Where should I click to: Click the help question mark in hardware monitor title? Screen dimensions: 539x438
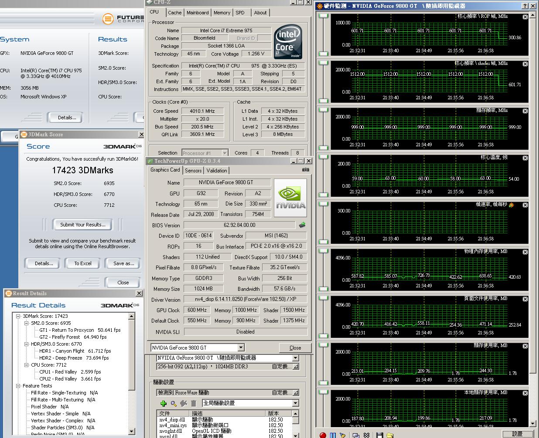525,6
